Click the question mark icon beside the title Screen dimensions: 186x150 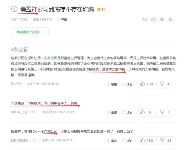[x=14, y=9]
